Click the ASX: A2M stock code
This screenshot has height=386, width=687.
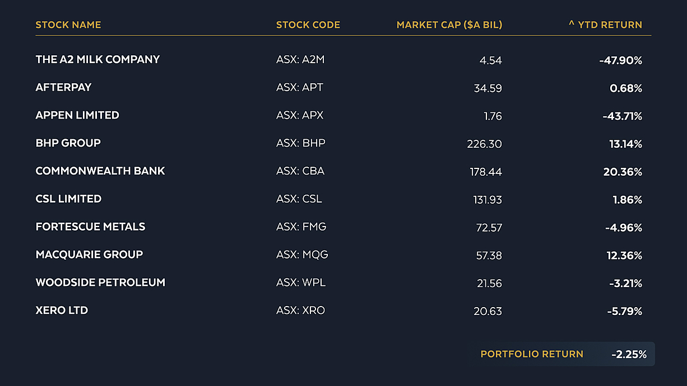pyautogui.click(x=300, y=59)
